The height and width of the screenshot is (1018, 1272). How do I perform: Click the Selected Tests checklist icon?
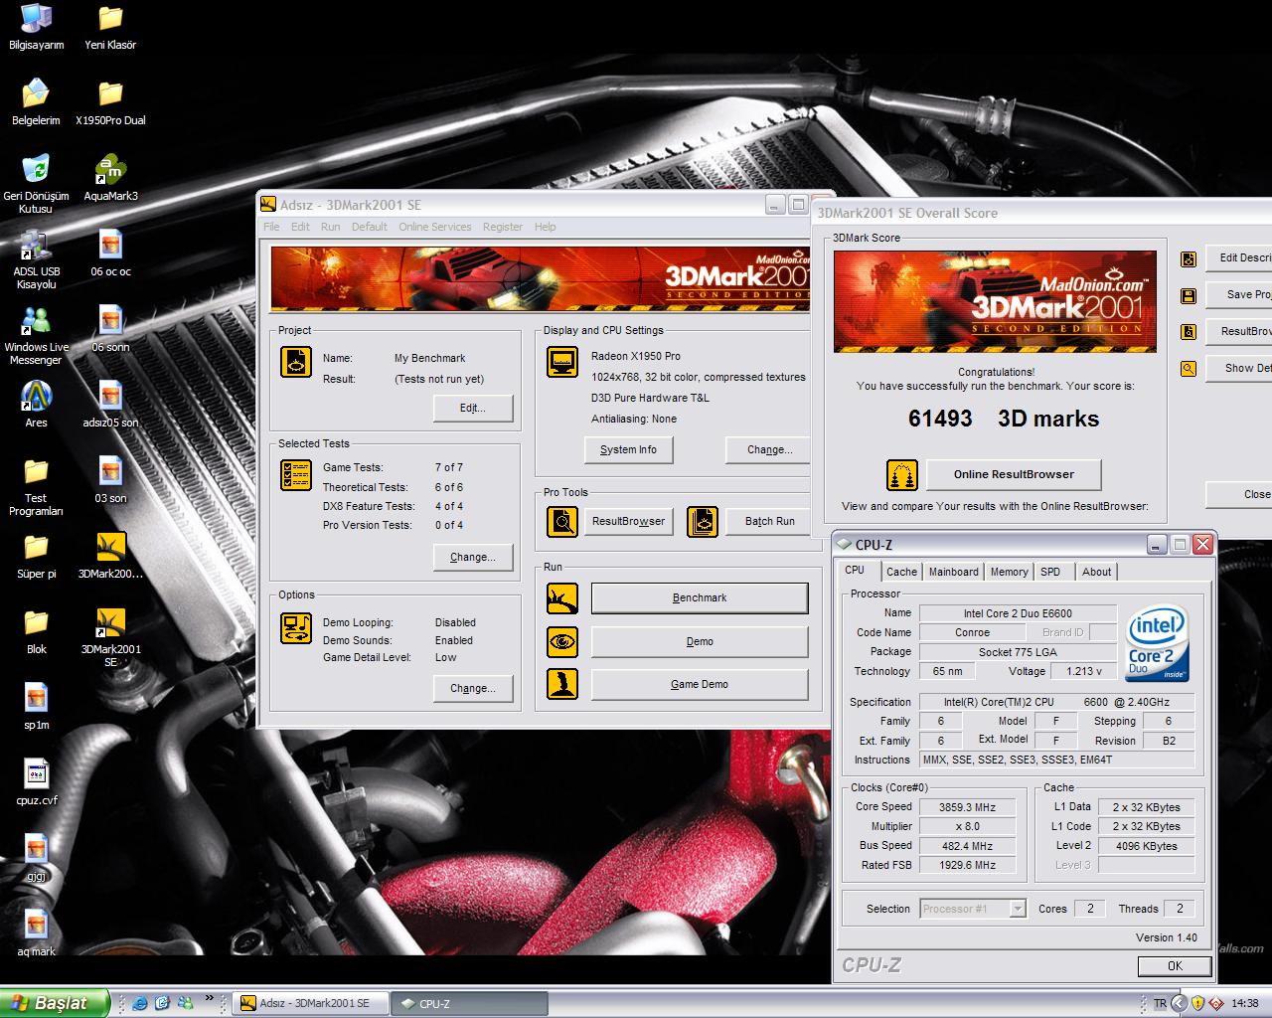296,475
